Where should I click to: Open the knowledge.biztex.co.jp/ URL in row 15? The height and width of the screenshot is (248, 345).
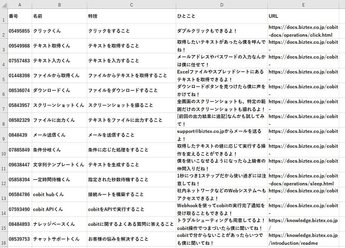point(303,224)
